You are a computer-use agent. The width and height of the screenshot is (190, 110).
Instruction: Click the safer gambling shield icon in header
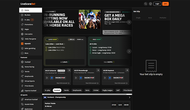tap(150, 4)
